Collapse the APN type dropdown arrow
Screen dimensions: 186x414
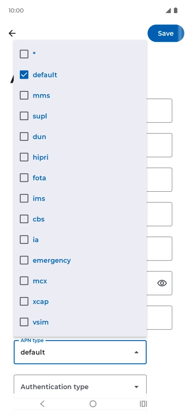point(136,352)
